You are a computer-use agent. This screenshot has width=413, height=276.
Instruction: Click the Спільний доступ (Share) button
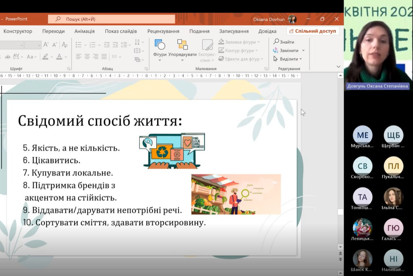click(x=313, y=31)
